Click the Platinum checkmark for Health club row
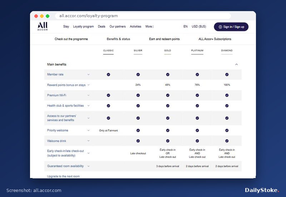Image resolution: width=286 pixels, height=197 pixels. pos(197,106)
